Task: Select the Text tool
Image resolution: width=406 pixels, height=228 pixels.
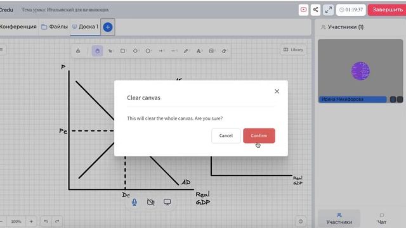Action: coord(199,51)
